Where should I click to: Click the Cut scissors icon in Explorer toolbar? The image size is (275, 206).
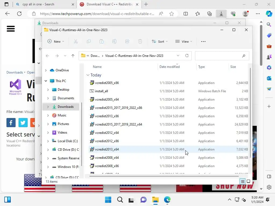(x=75, y=42)
